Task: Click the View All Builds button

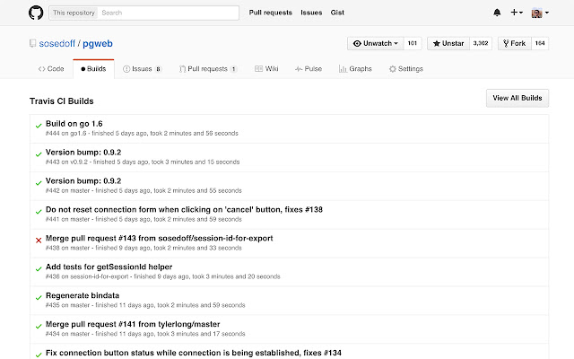Action: click(517, 98)
